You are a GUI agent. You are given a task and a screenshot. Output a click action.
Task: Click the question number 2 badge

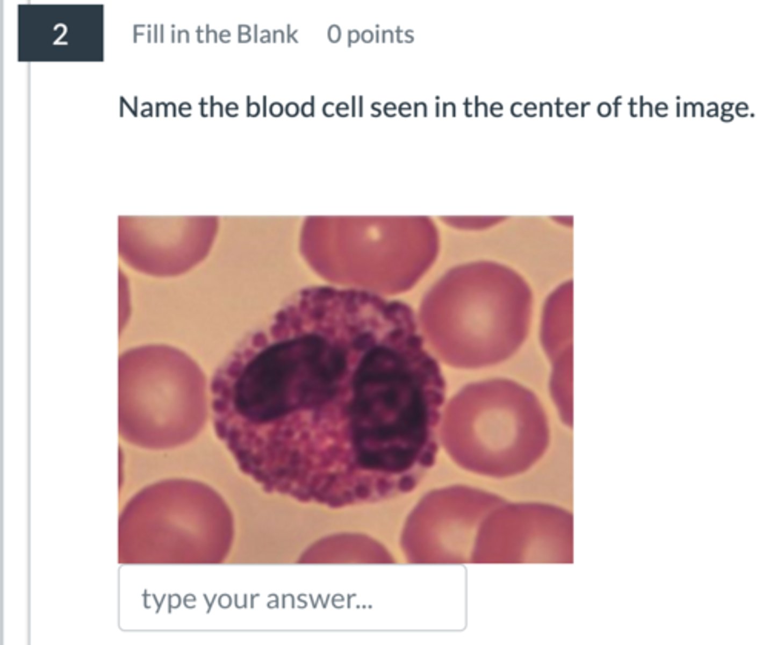(x=60, y=33)
